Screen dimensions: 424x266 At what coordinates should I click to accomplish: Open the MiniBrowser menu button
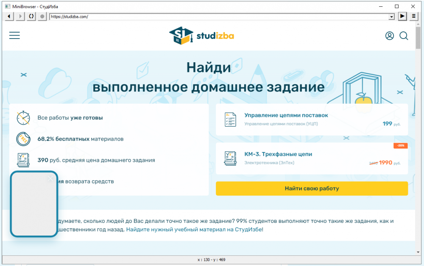[413, 17]
